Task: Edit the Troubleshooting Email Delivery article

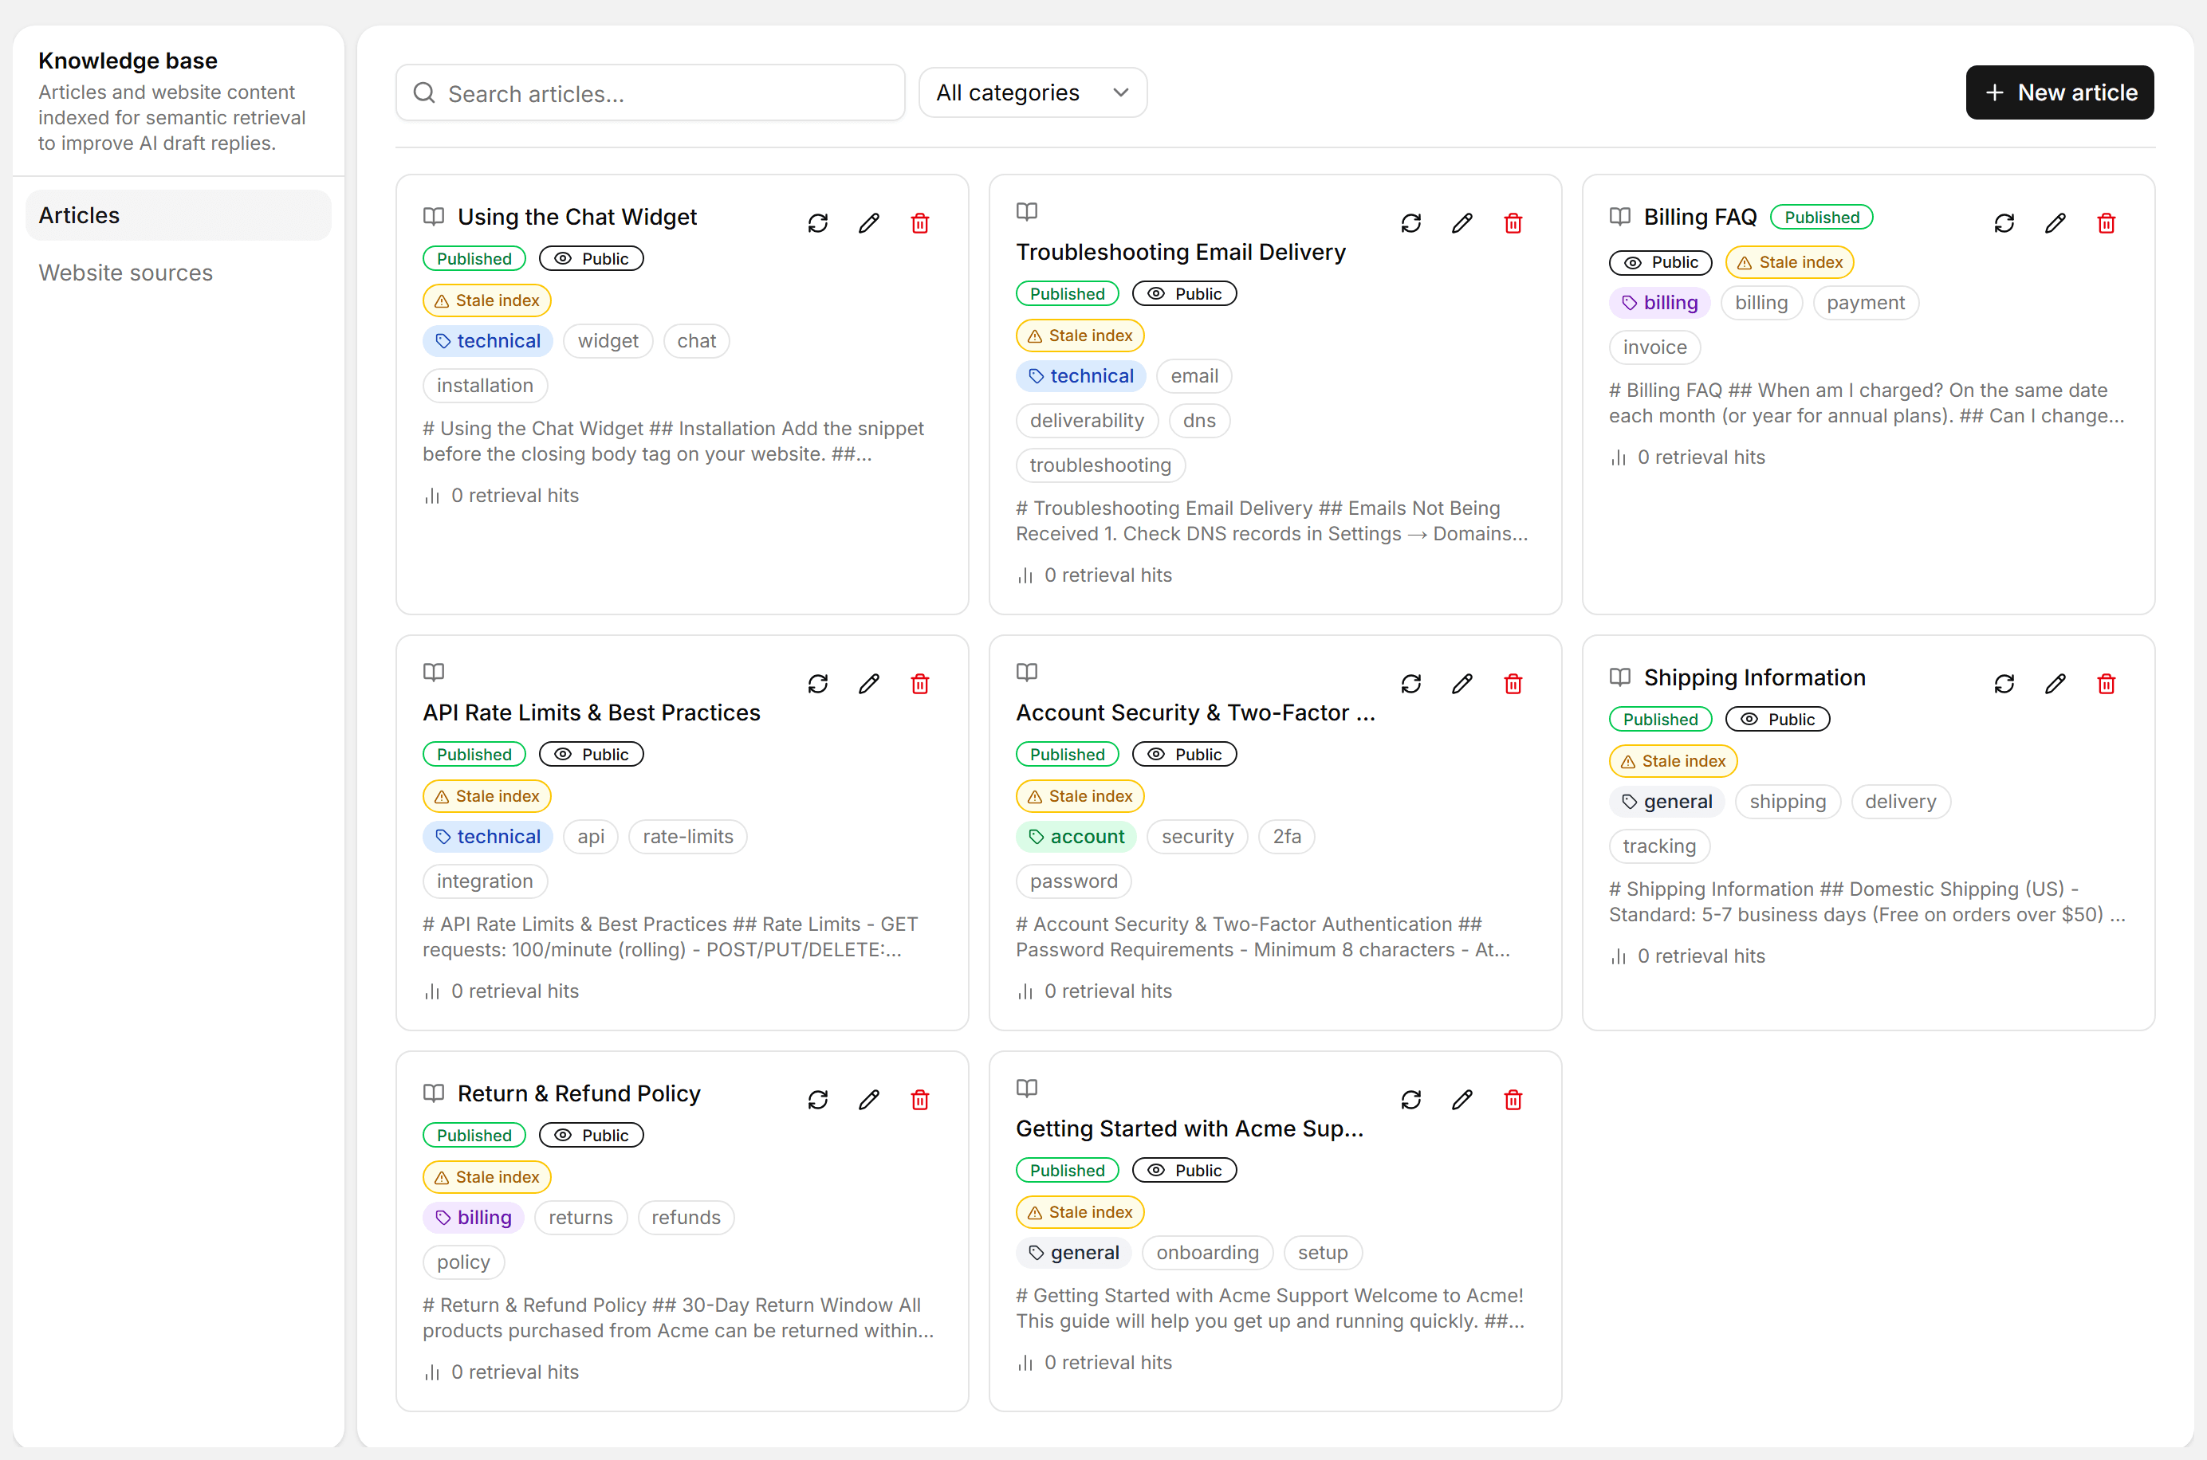Action: point(1462,223)
